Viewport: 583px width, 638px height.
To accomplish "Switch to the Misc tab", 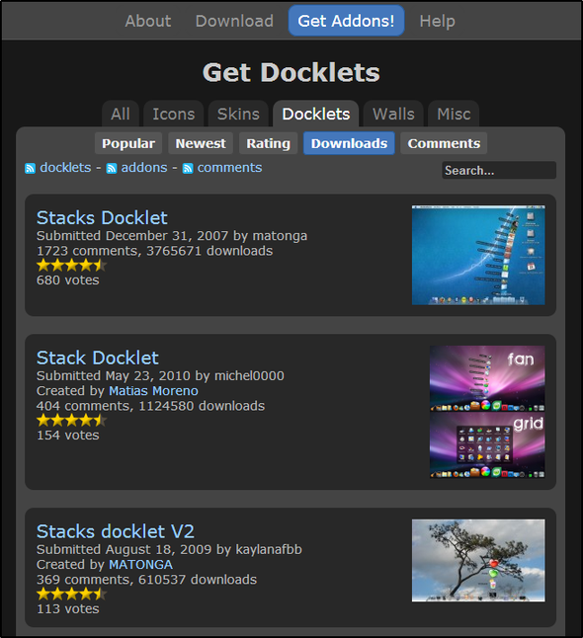I will (x=454, y=114).
